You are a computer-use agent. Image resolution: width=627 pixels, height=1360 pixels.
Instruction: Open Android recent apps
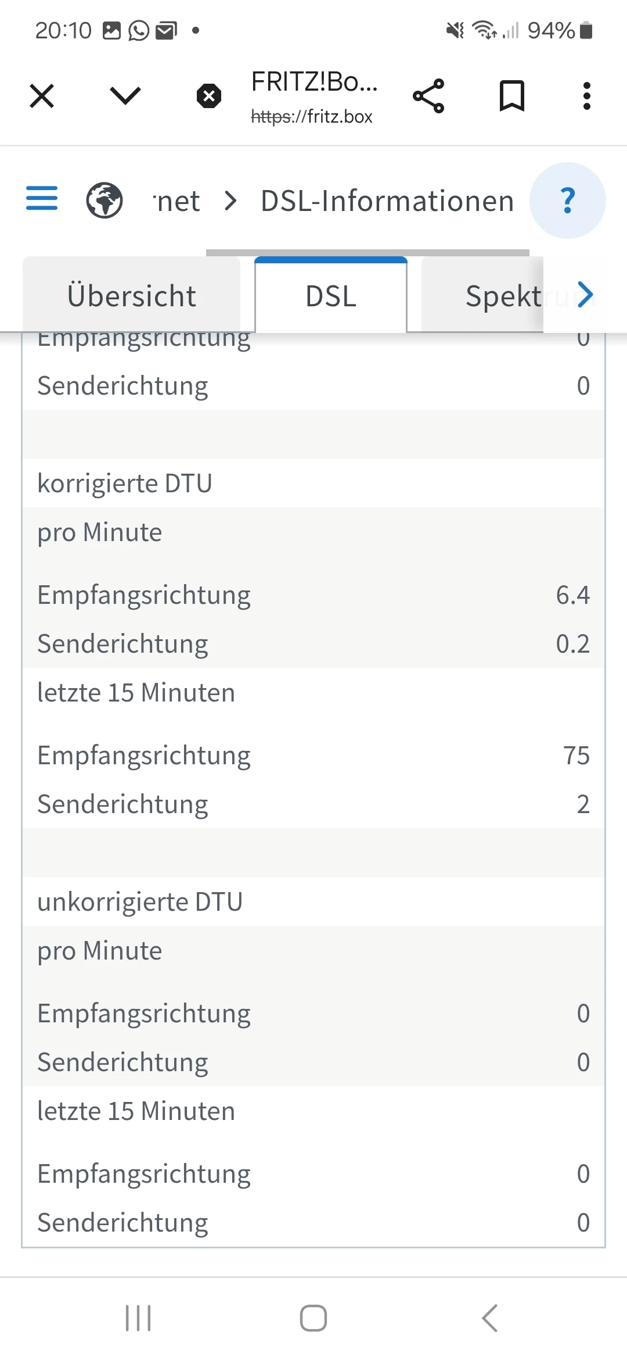pyautogui.click(x=138, y=1318)
